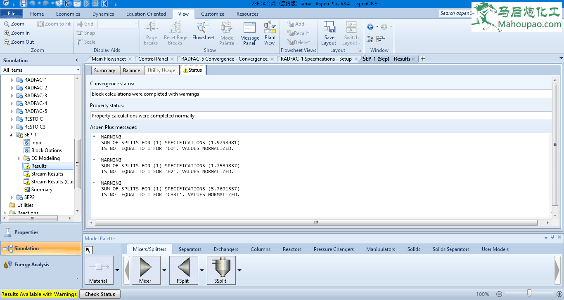Click the Zoom tool icon in ribbon
The image size is (564, 300).
[7, 24]
